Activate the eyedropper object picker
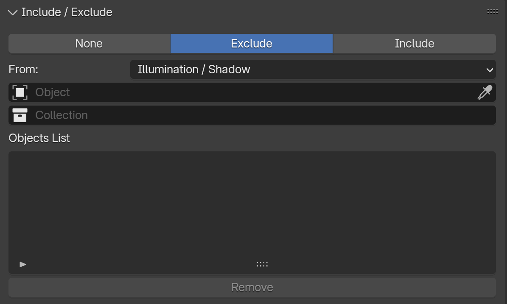The height and width of the screenshot is (304, 507). 485,92
